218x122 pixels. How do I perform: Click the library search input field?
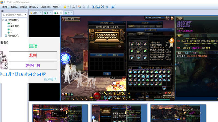[x=14, y=15]
